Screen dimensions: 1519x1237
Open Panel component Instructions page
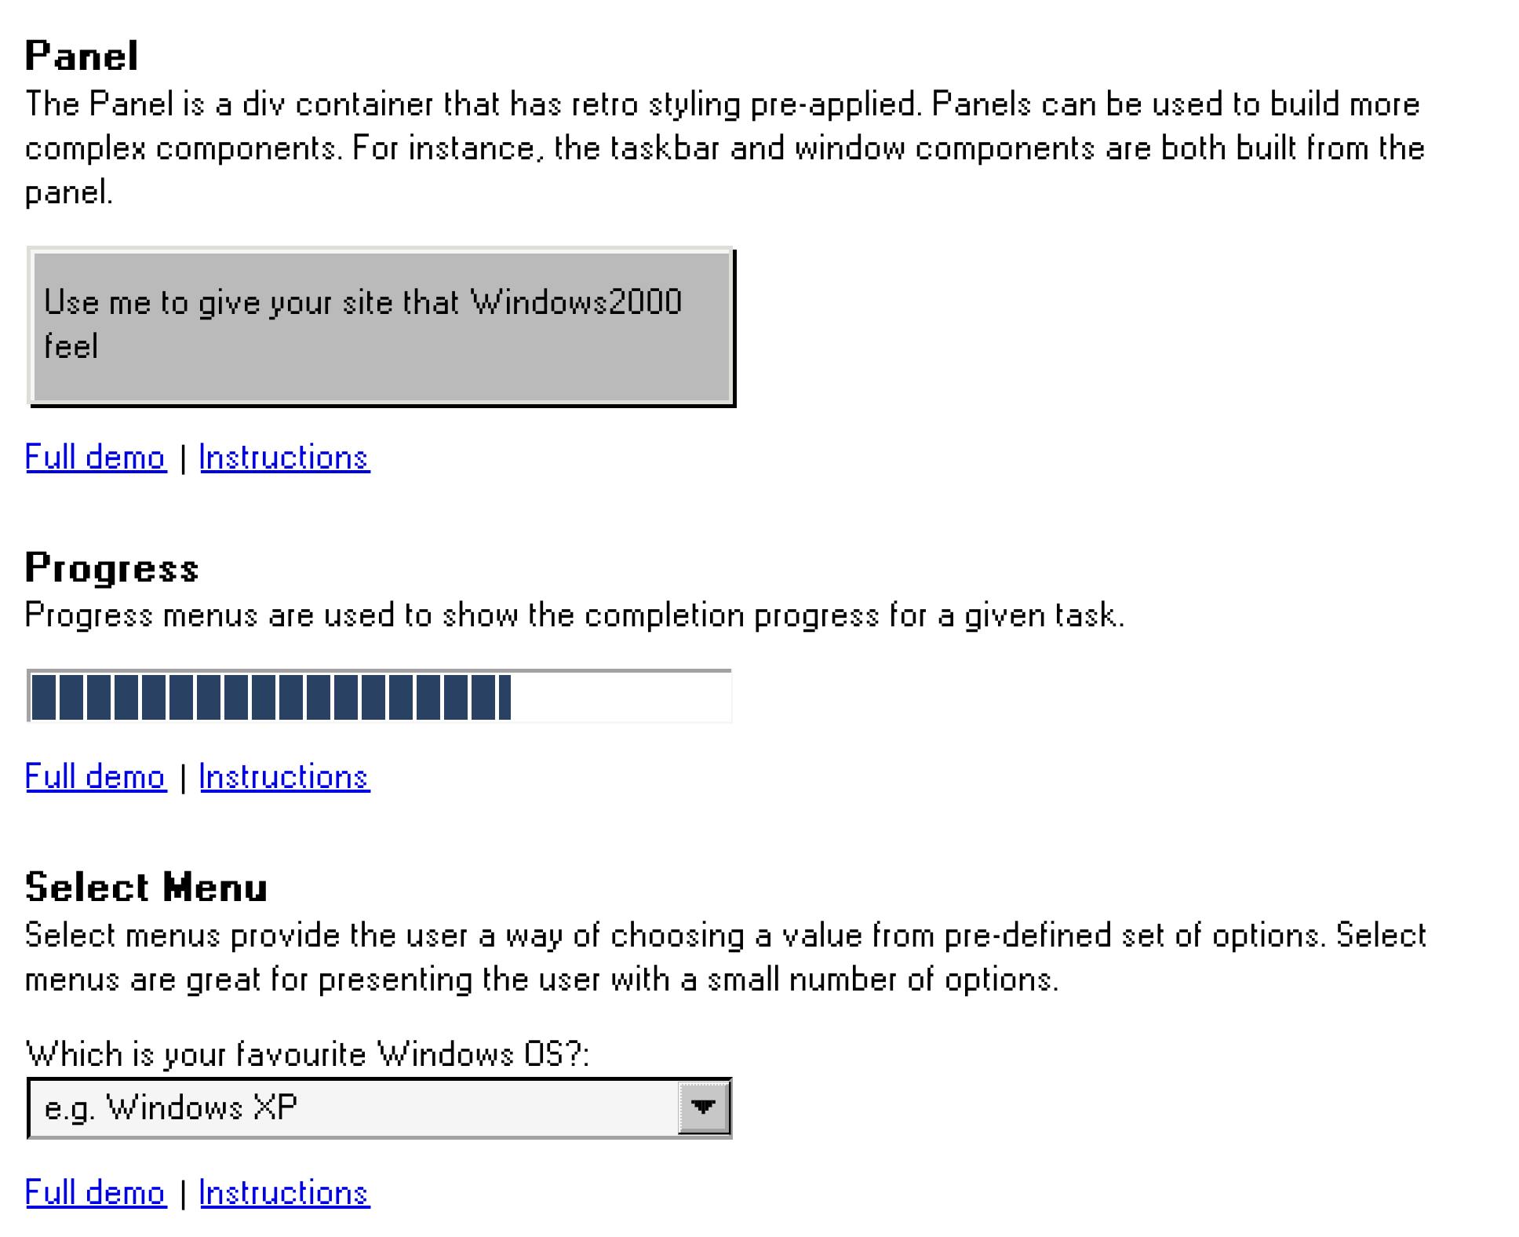click(284, 456)
